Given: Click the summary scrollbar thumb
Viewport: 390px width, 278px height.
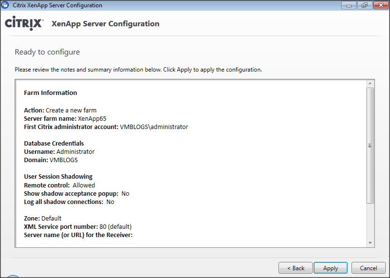Looking at the screenshot, I should [x=370, y=145].
